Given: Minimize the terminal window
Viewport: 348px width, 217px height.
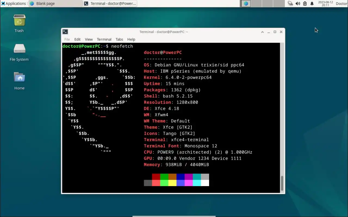Looking at the screenshot, I should coord(269,32).
